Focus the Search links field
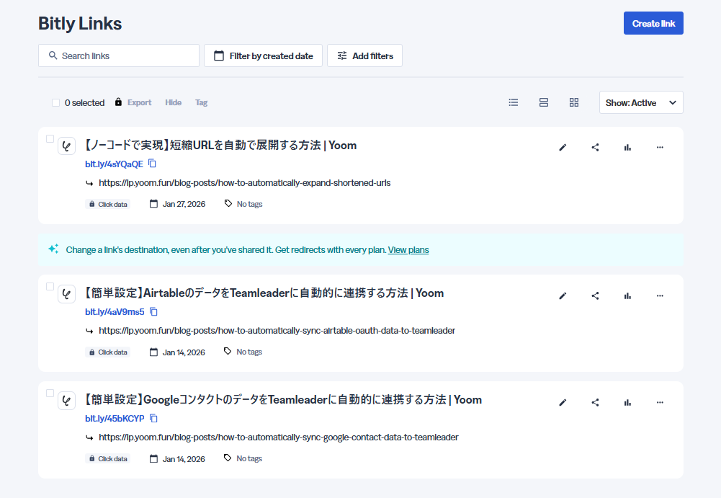Image resolution: width=721 pixels, height=498 pixels. point(119,55)
